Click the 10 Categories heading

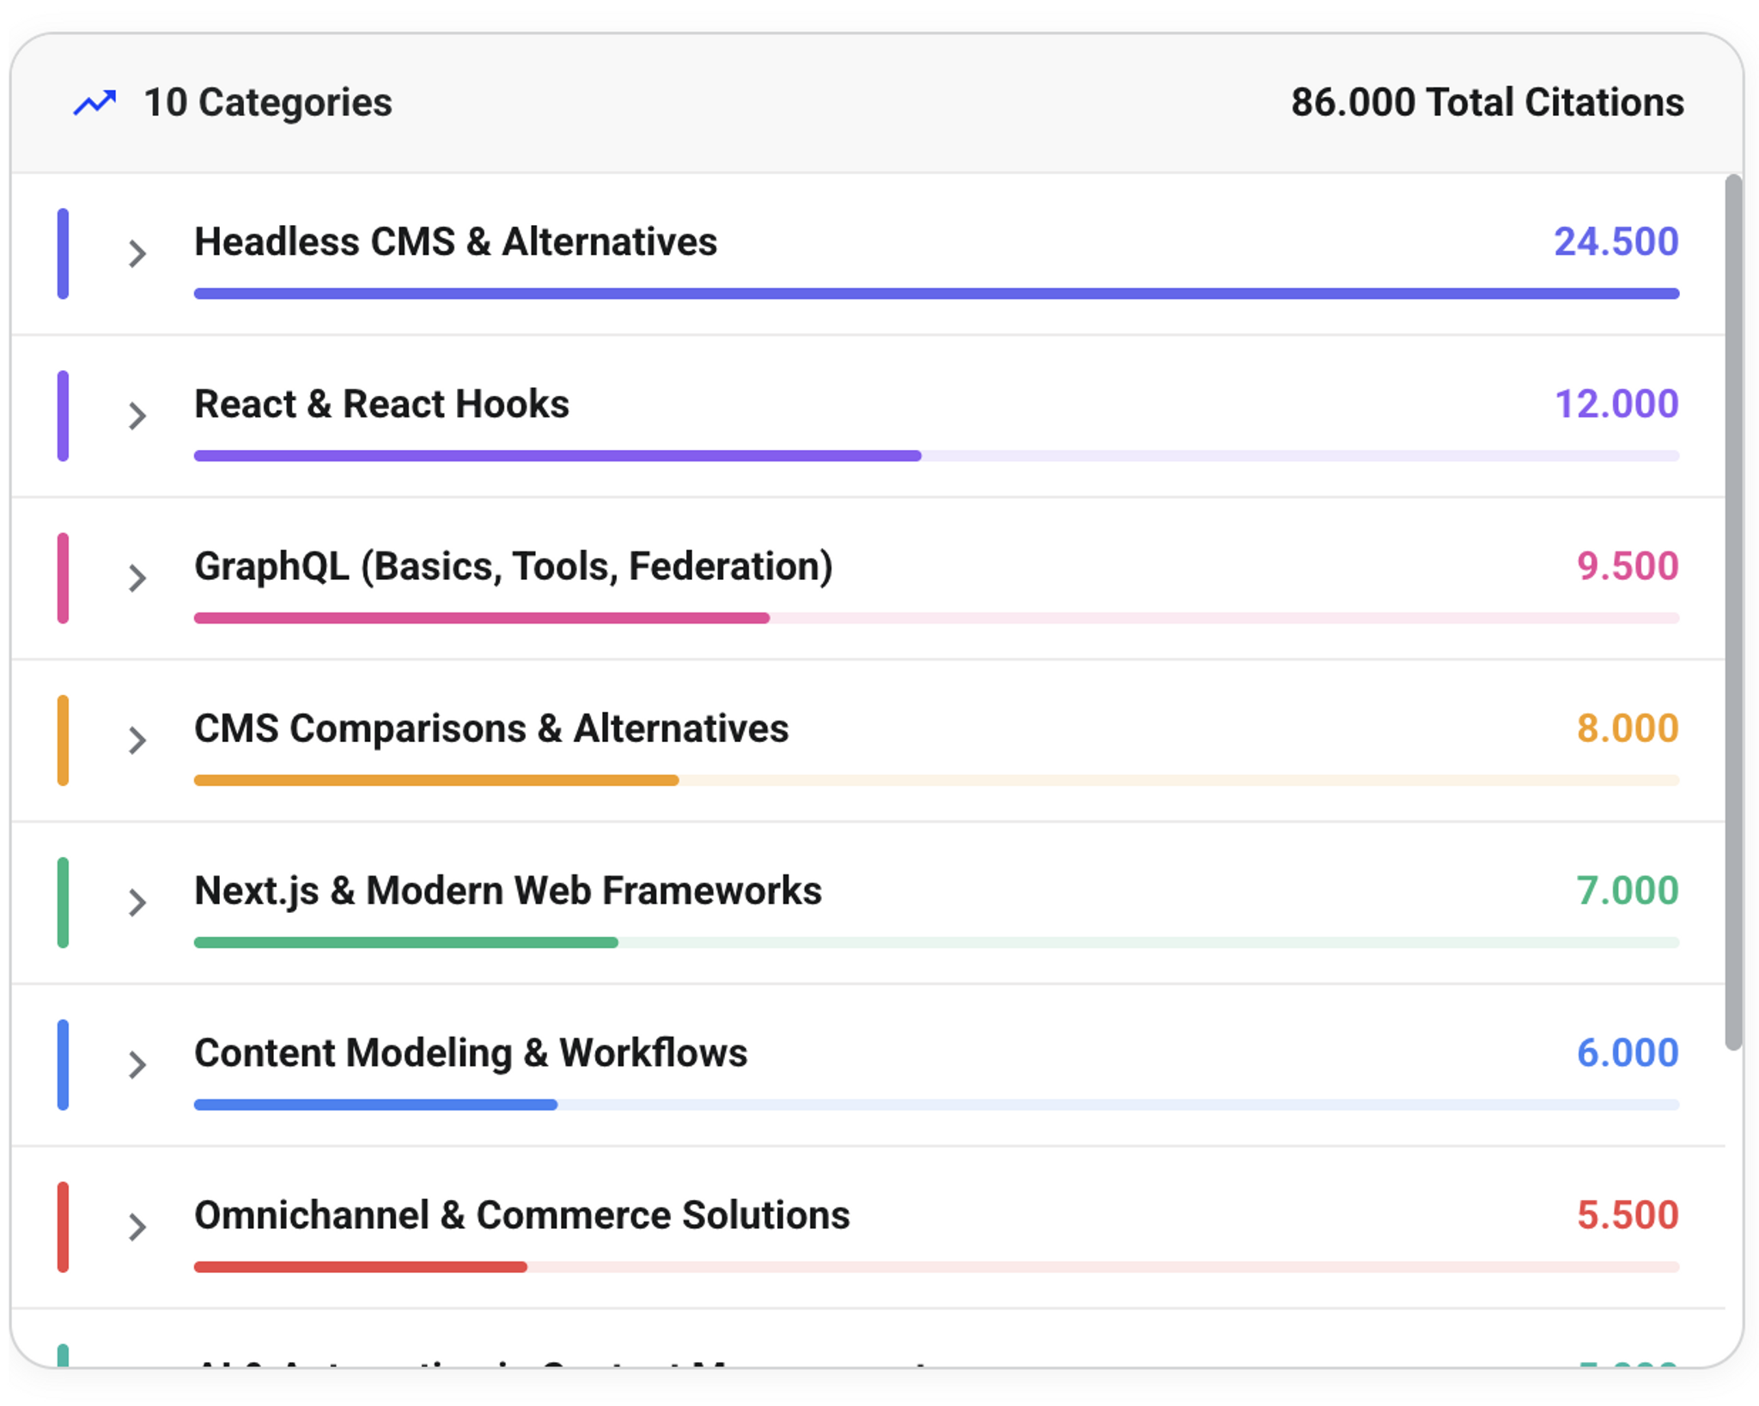[x=267, y=102]
